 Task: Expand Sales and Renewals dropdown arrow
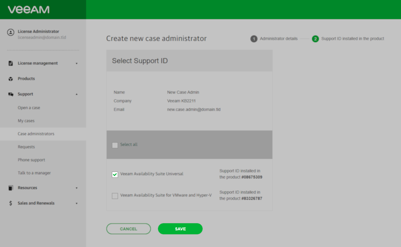coord(77,203)
